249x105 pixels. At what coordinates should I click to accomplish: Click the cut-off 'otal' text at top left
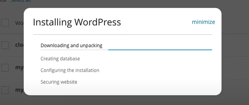(3, 1)
